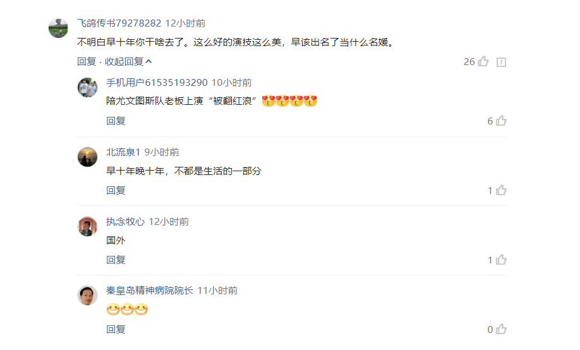Reply to 飞鸽传书79278282's top comment

87,61
